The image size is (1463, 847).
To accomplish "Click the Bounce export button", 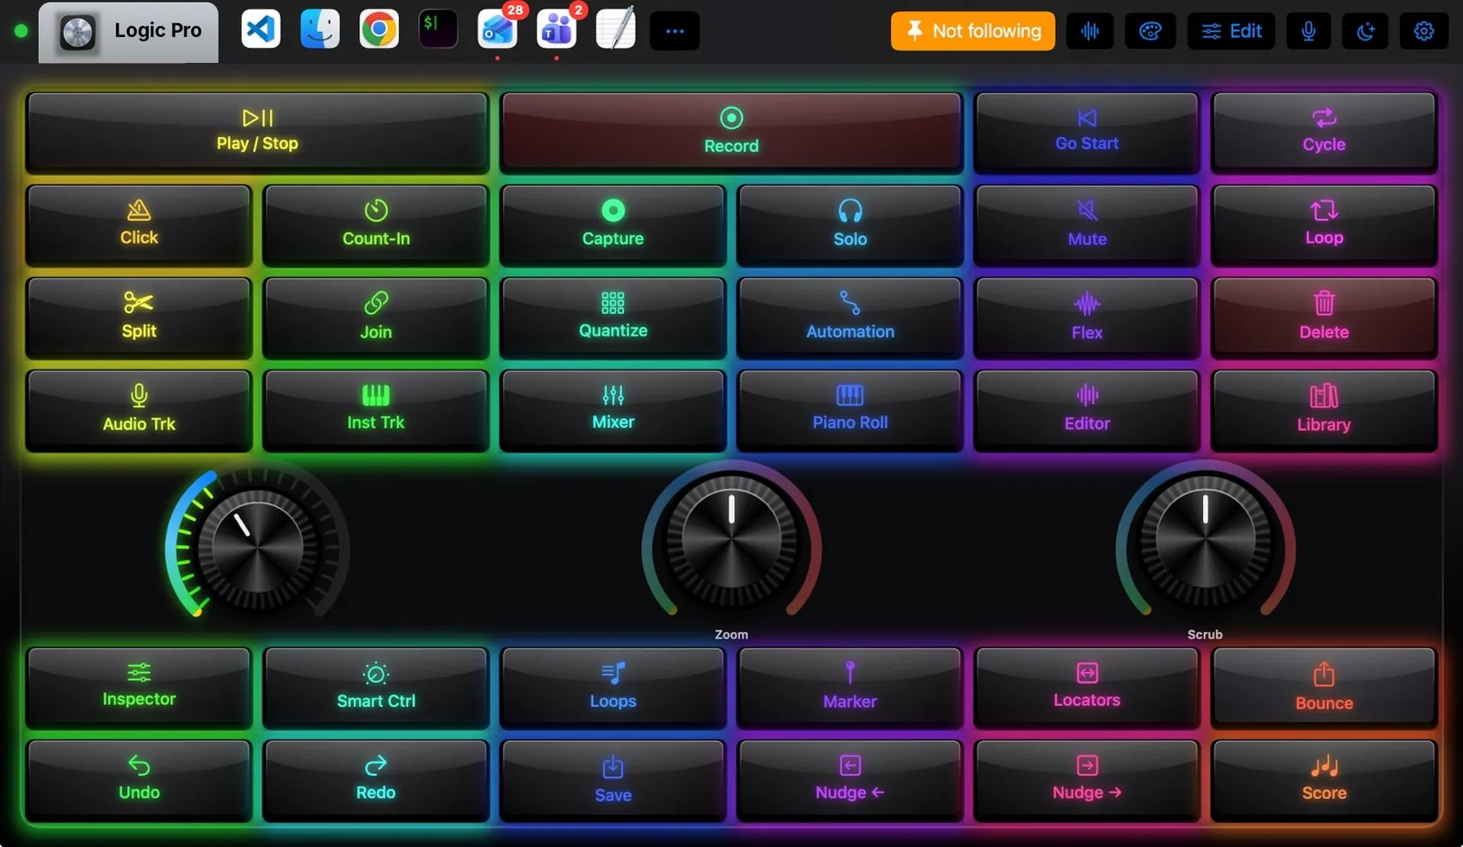I will point(1324,688).
